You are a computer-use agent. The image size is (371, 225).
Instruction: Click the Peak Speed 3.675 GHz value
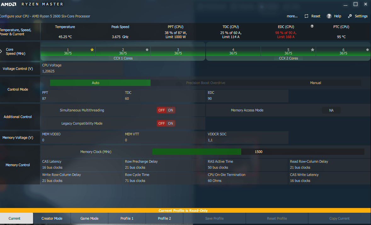tap(120, 37)
